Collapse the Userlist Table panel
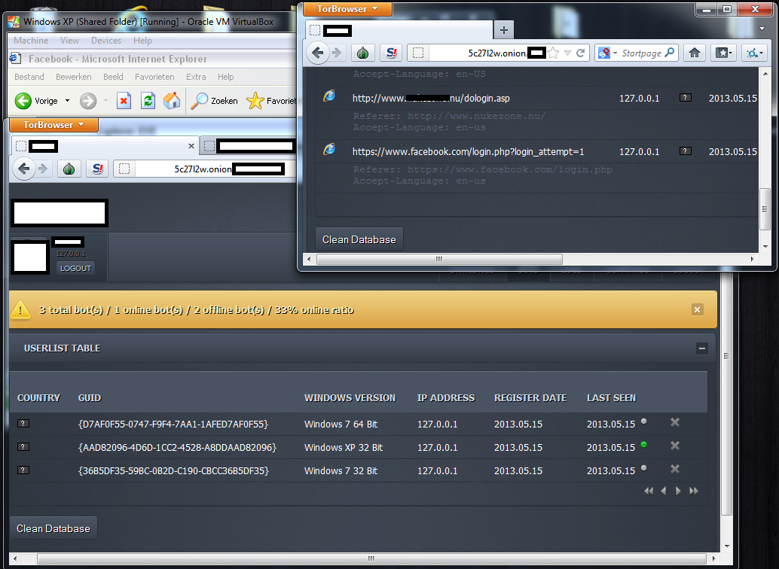The width and height of the screenshot is (779, 569). (x=702, y=348)
